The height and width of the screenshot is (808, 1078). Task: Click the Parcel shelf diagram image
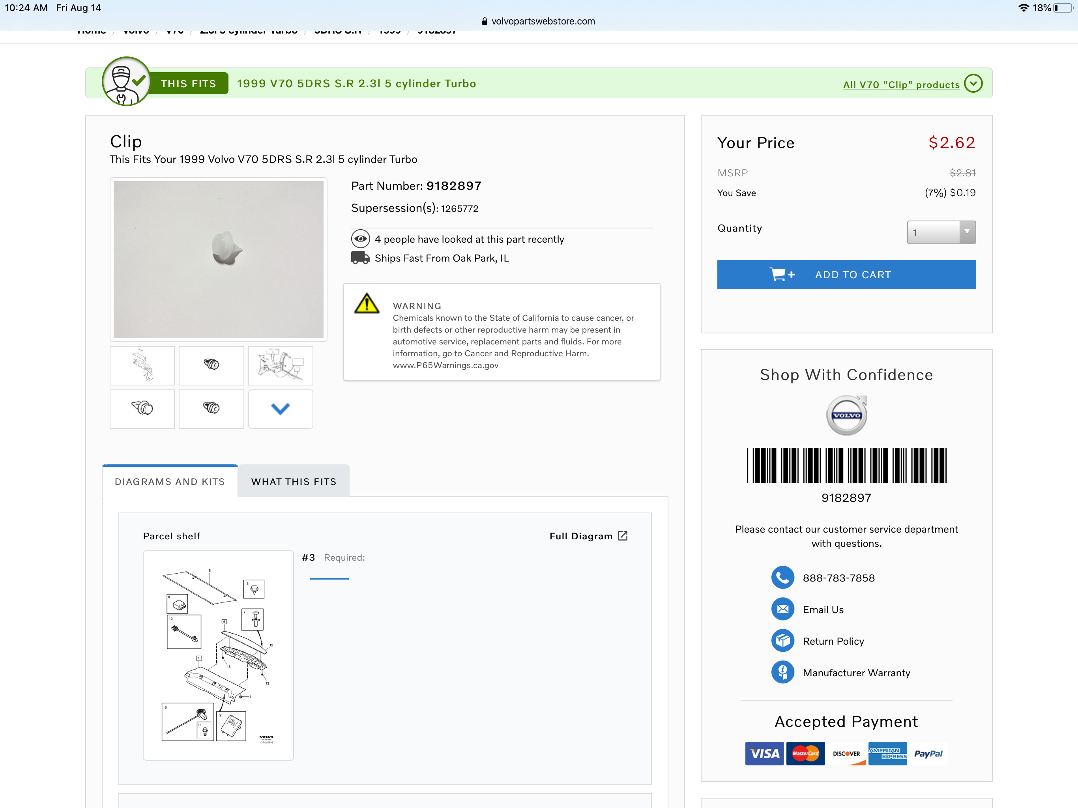click(218, 655)
